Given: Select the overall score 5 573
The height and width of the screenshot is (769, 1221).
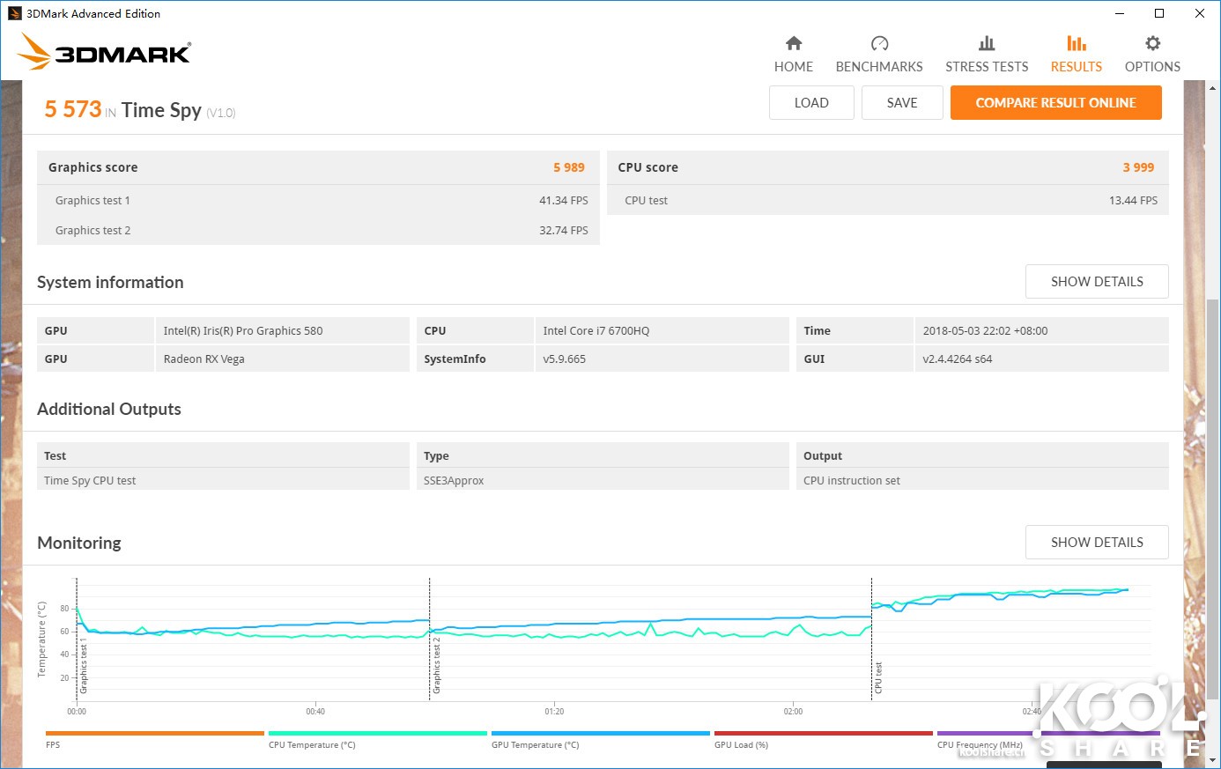Looking at the screenshot, I should (73, 109).
